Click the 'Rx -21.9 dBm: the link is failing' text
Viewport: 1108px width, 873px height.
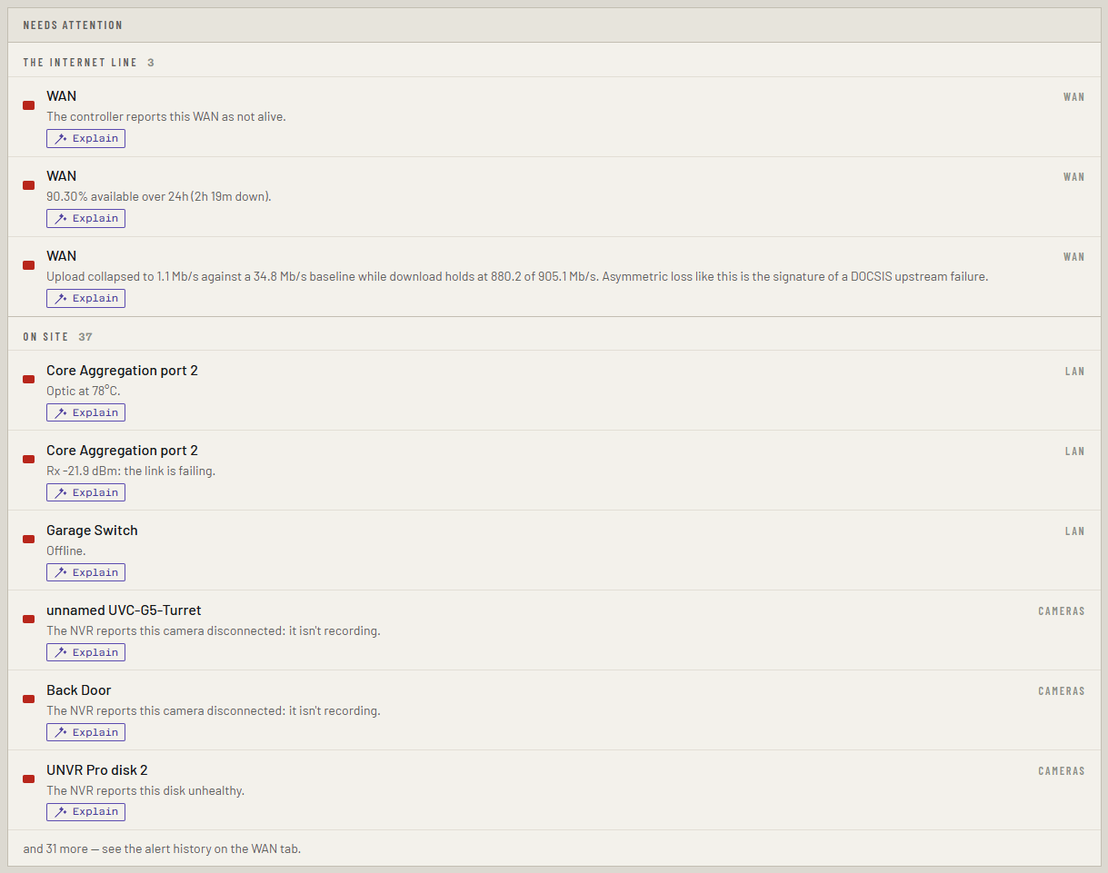pyautogui.click(x=131, y=471)
